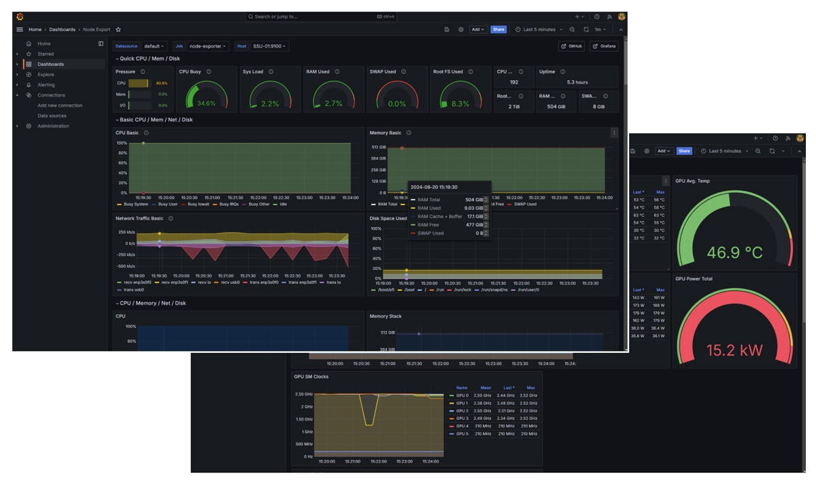Click the Share button in front window
Viewport: 816px width, 486px height.
(x=498, y=30)
